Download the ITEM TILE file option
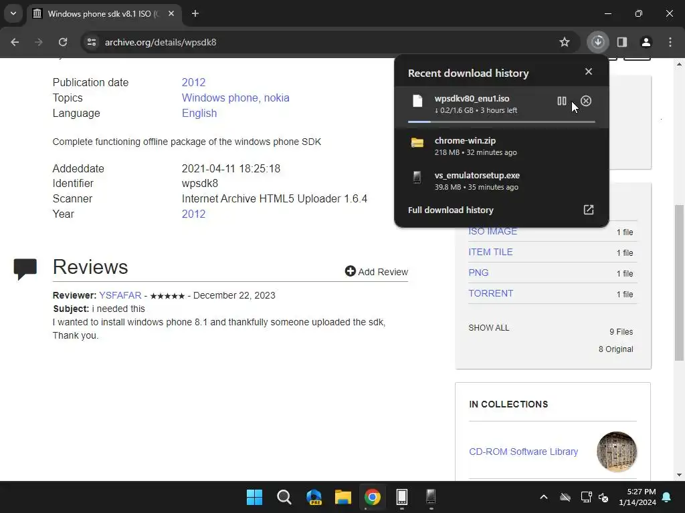The image size is (685, 513). click(x=490, y=252)
